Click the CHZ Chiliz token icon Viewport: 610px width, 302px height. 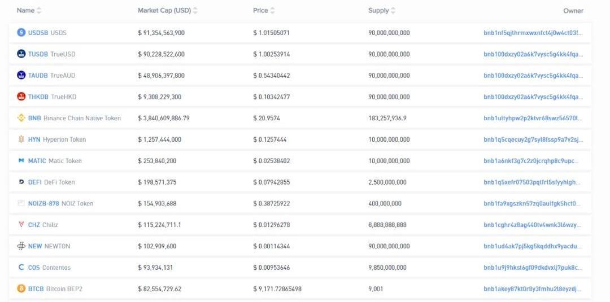(x=21, y=225)
